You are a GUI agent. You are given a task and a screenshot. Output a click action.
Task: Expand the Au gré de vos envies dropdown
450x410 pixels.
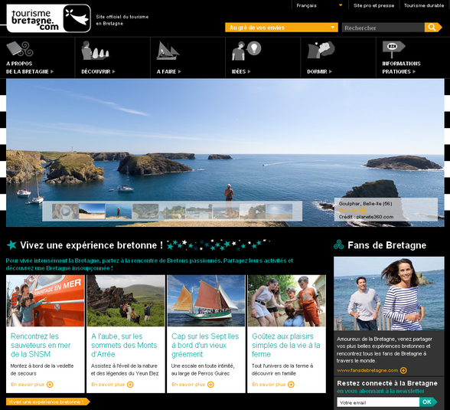pos(282,28)
